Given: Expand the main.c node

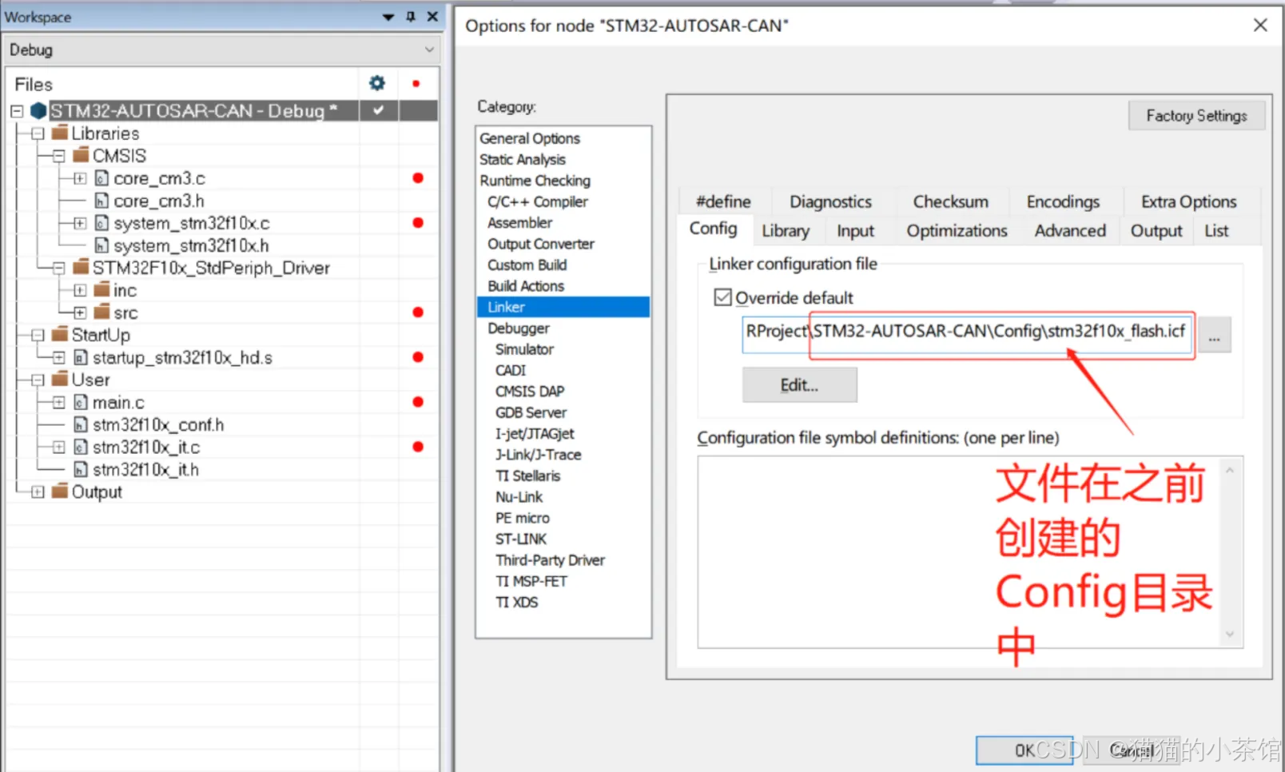Looking at the screenshot, I should click(59, 402).
